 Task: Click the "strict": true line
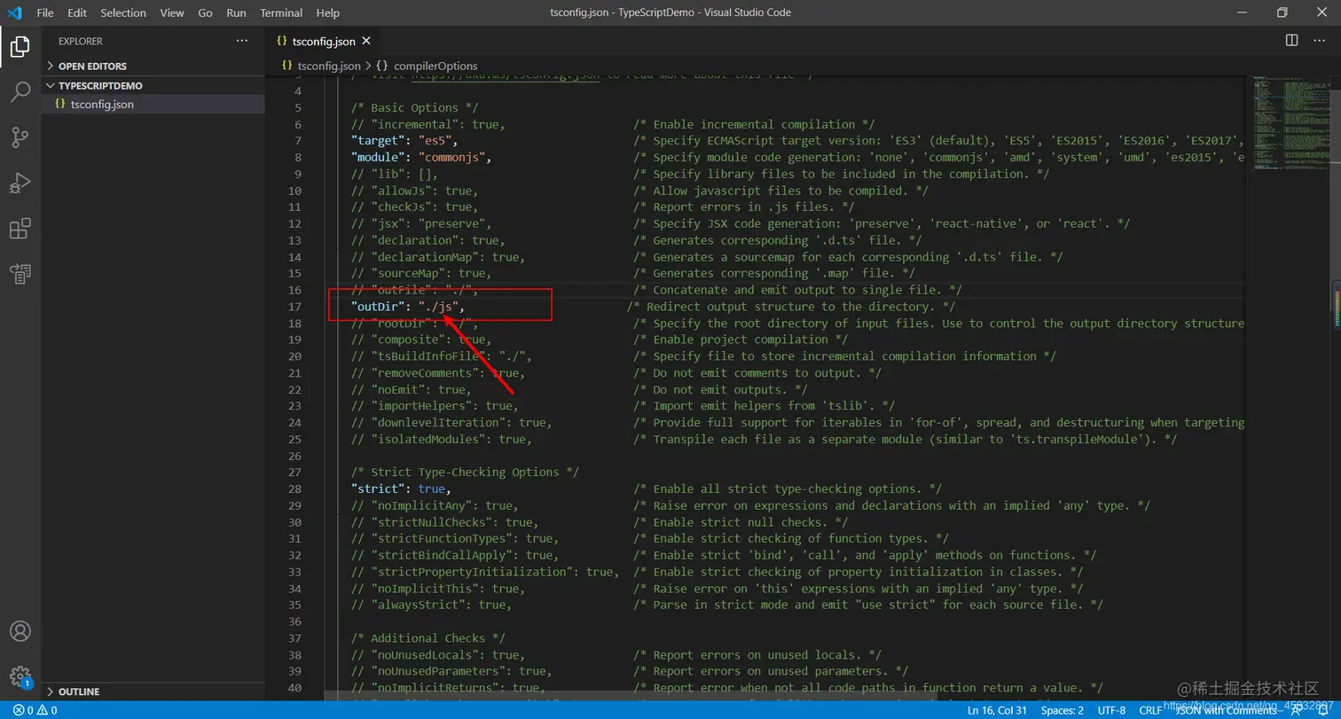[x=401, y=488]
